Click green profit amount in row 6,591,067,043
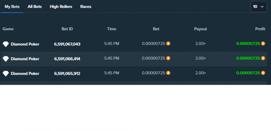271x131 pixels. (x=248, y=44)
